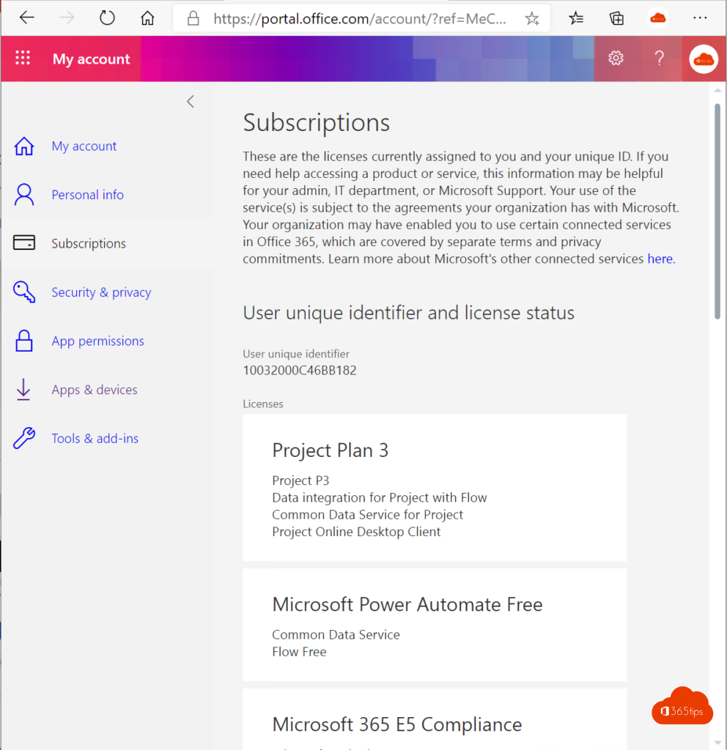Open Apps & devices page
Viewport: 727px width, 750px height.
95,390
